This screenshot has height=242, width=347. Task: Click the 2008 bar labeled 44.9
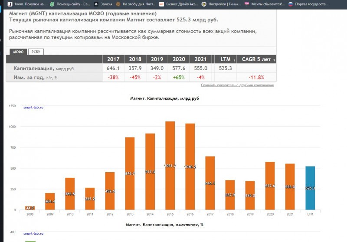coord(30,208)
